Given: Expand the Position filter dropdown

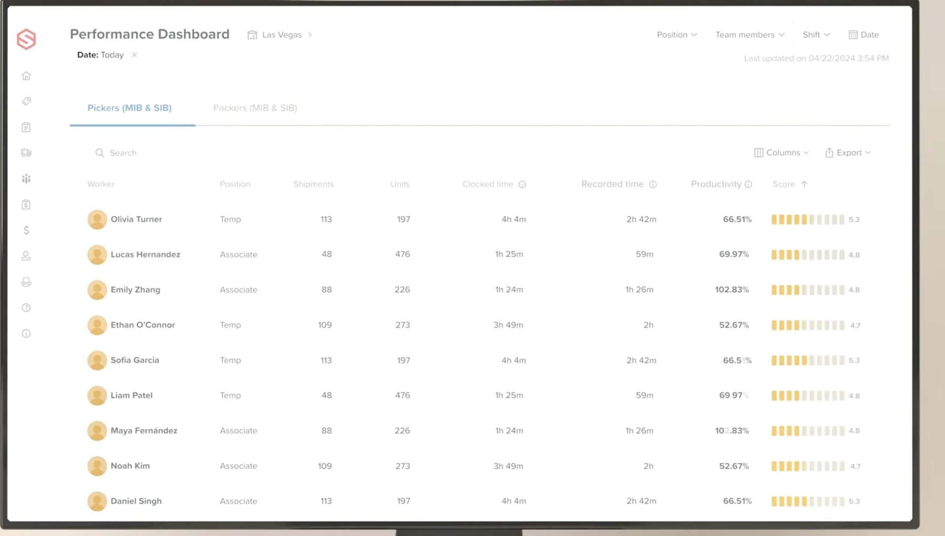Looking at the screenshot, I should [677, 35].
